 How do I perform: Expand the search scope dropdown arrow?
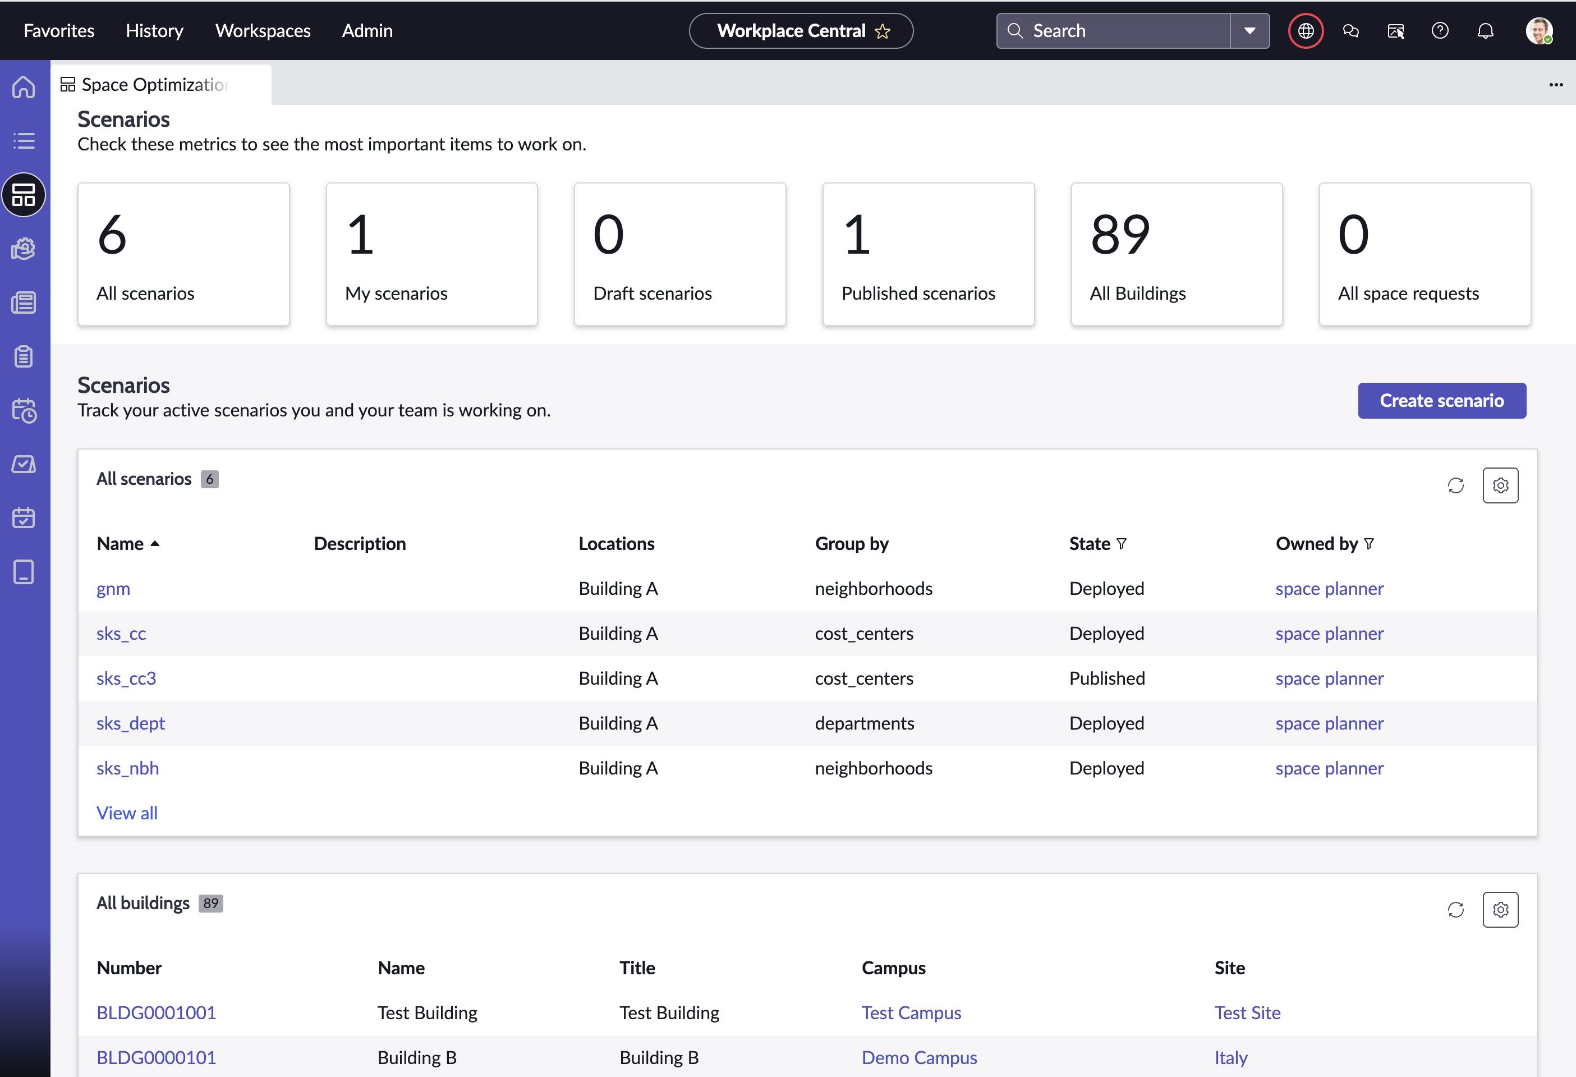pyautogui.click(x=1250, y=30)
